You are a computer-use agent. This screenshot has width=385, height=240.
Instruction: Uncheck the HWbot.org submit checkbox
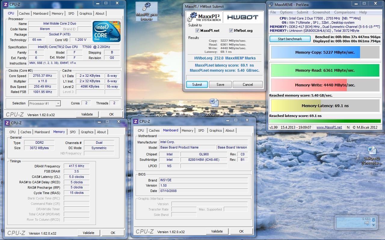231,31
